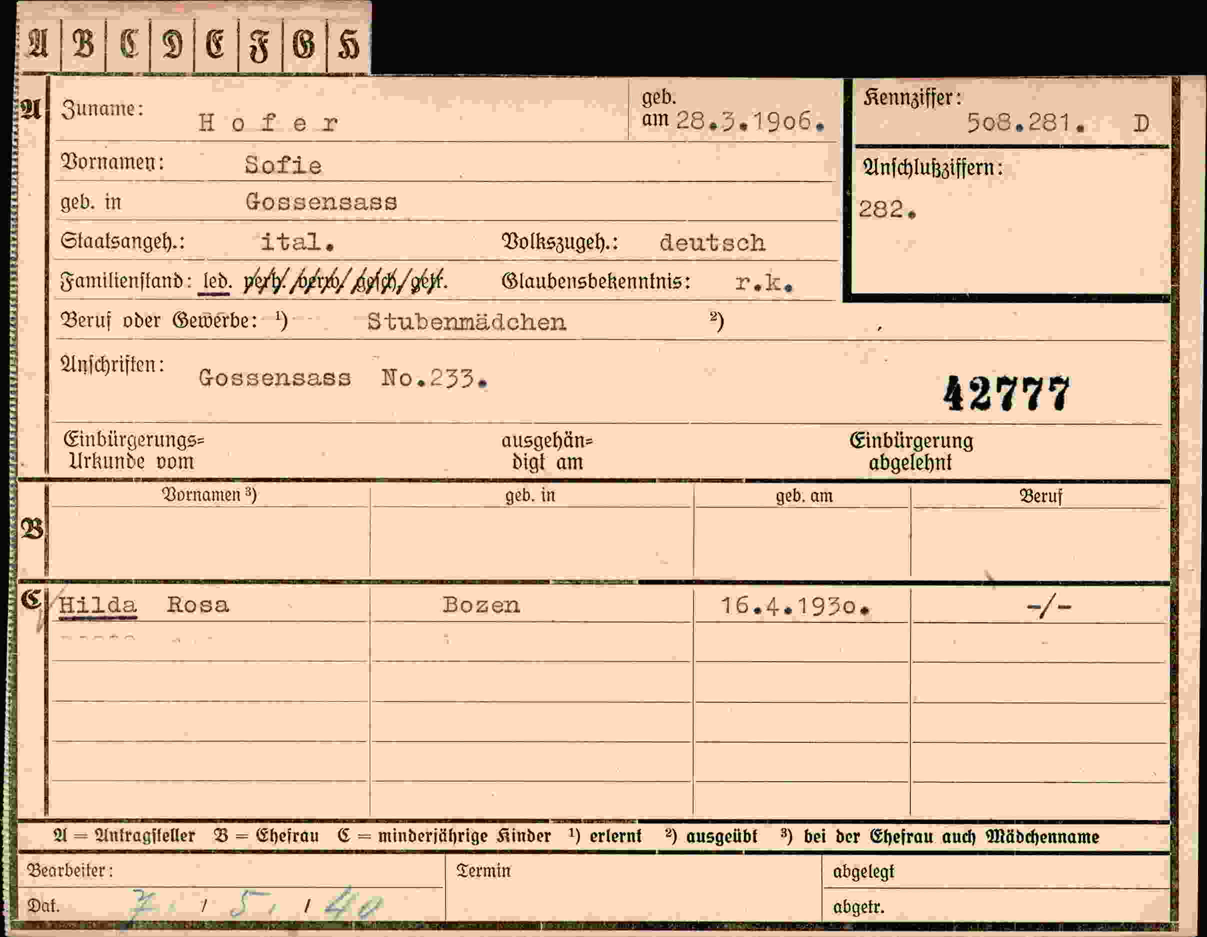Viewport: 1207px width, 937px height.
Task: Select index tab letter E
Action: (x=215, y=44)
